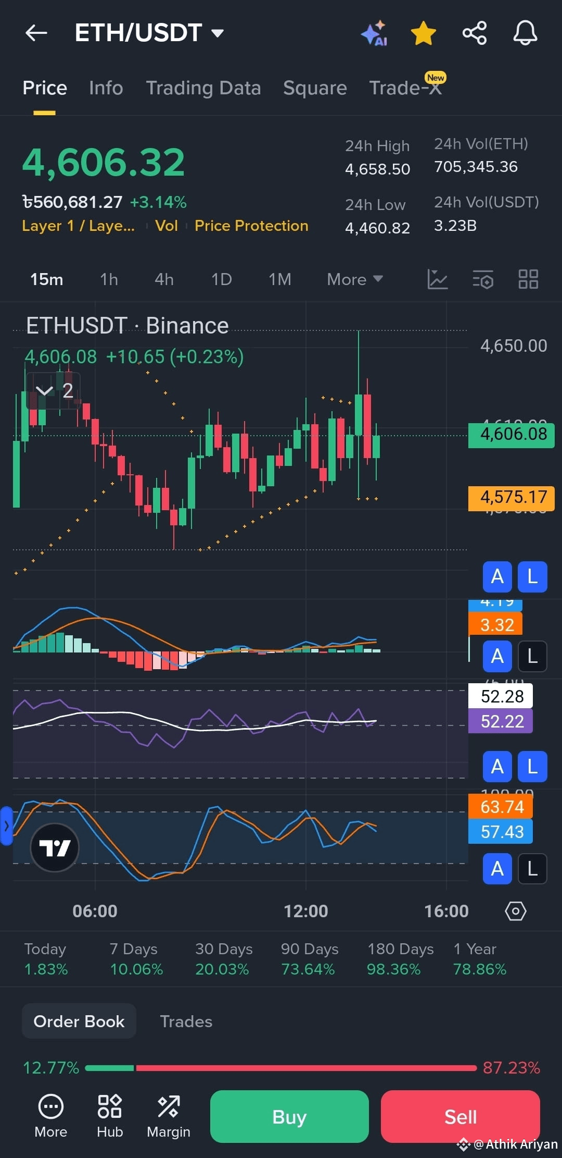Open the TradingView logo
Image resolution: width=562 pixels, height=1158 pixels.
click(x=55, y=848)
